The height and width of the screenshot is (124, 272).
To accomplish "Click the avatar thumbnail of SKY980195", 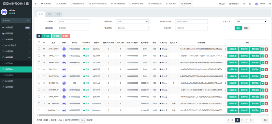I will pyautogui.click(x=64, y=83).
